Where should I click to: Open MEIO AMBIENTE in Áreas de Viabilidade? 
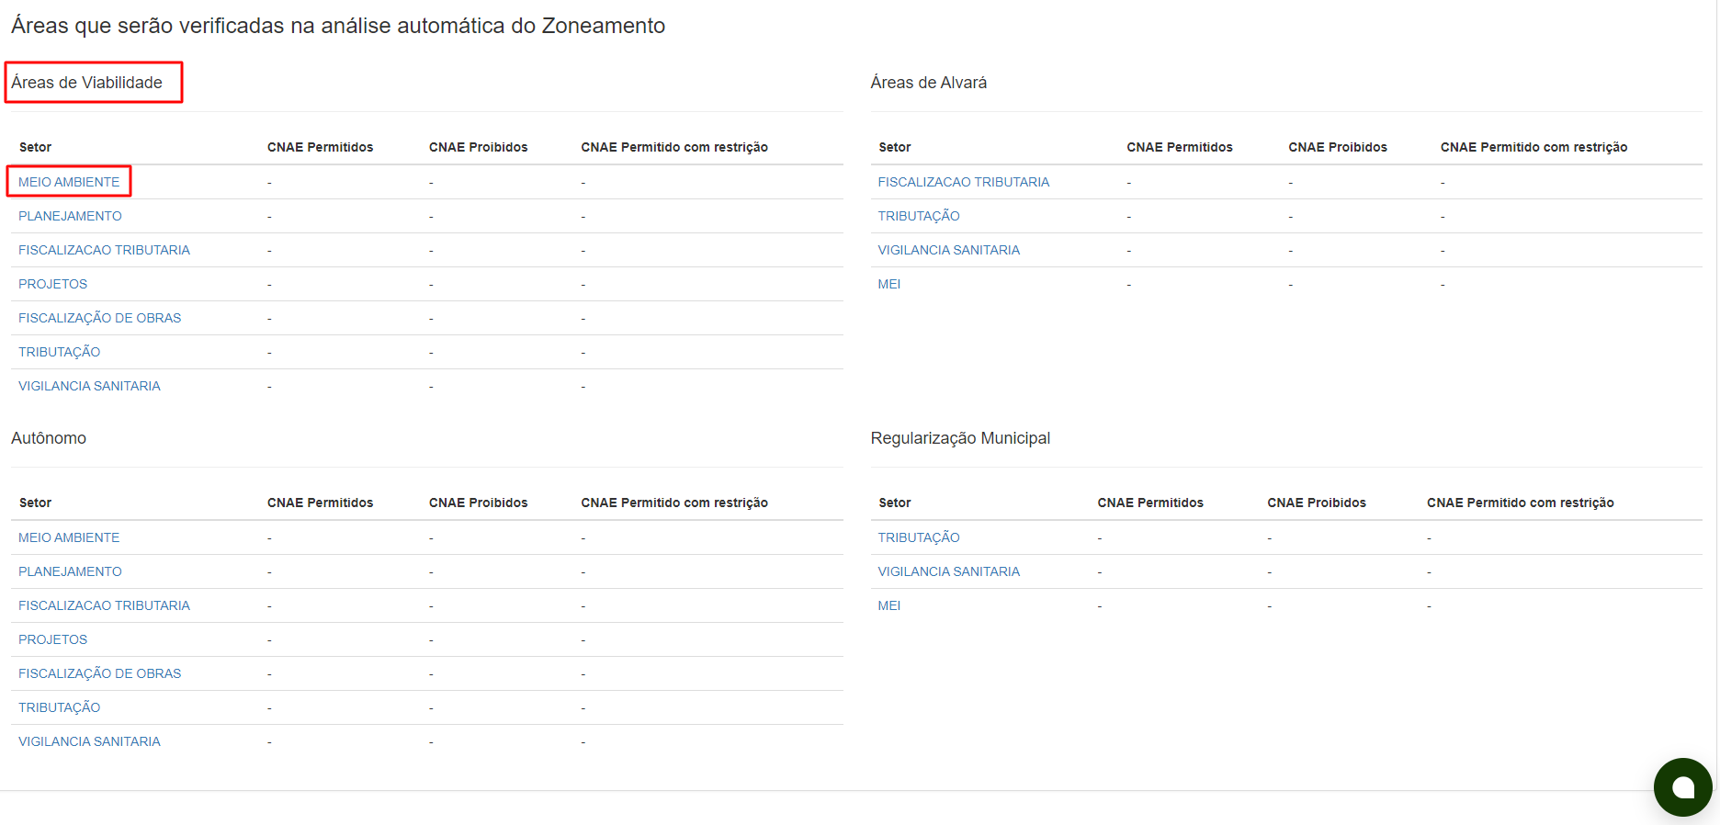[69, 182]
